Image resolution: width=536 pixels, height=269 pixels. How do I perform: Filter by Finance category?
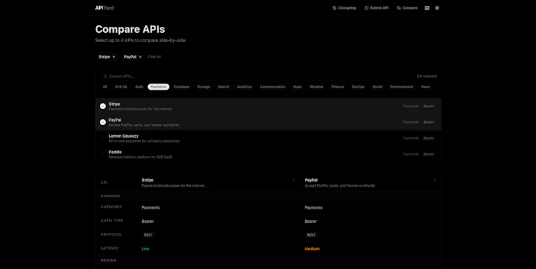(338, 87)
